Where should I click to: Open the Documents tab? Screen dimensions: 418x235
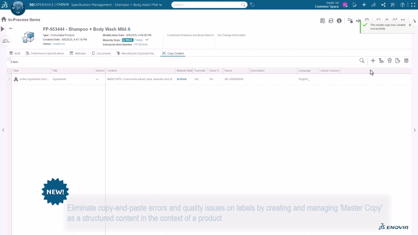(101, 53)
